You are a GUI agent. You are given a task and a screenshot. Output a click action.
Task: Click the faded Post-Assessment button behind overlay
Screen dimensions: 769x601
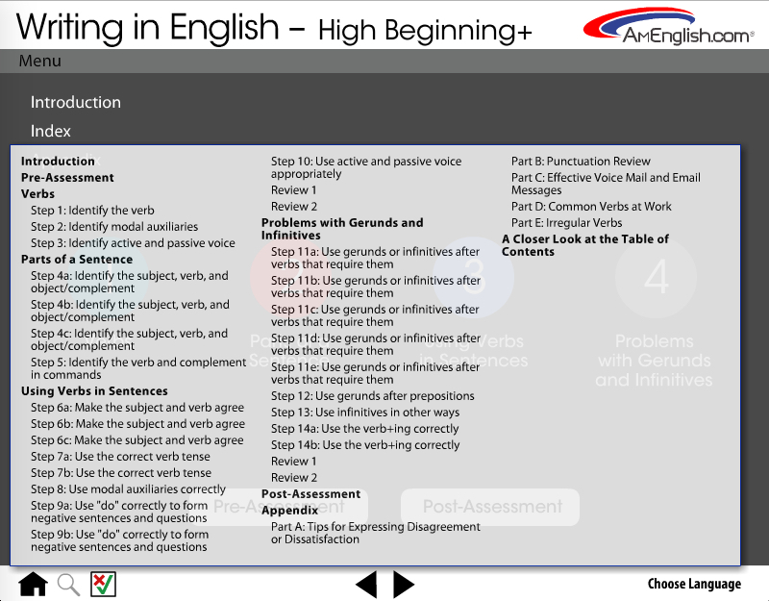coord(490,507)
